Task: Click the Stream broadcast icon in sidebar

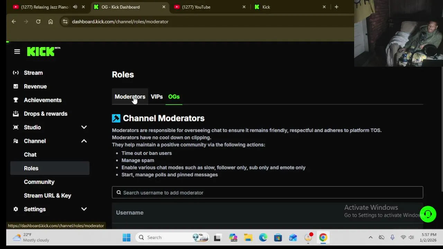Action: [16, 73]
